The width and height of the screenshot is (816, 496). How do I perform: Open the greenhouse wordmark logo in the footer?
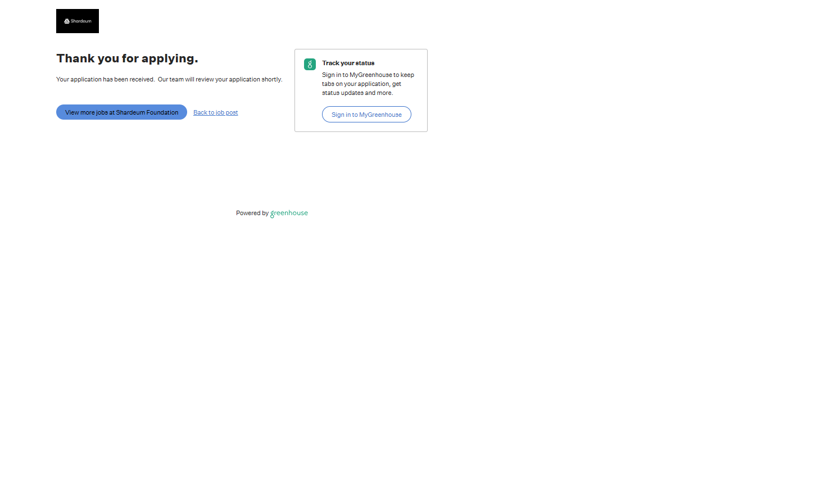[x=289, y=213]
